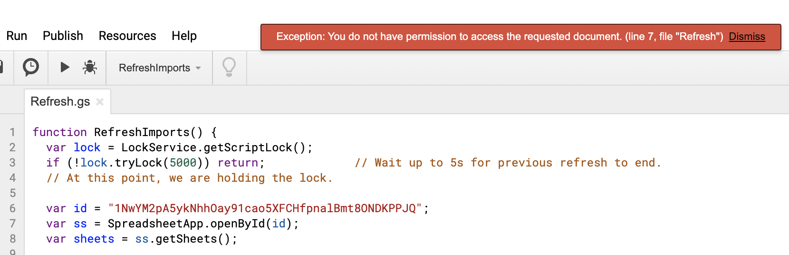Dismiss the permission exception banner
This screenshot has height=255, width=789.
pyautogui.click(x=747, y=37)
